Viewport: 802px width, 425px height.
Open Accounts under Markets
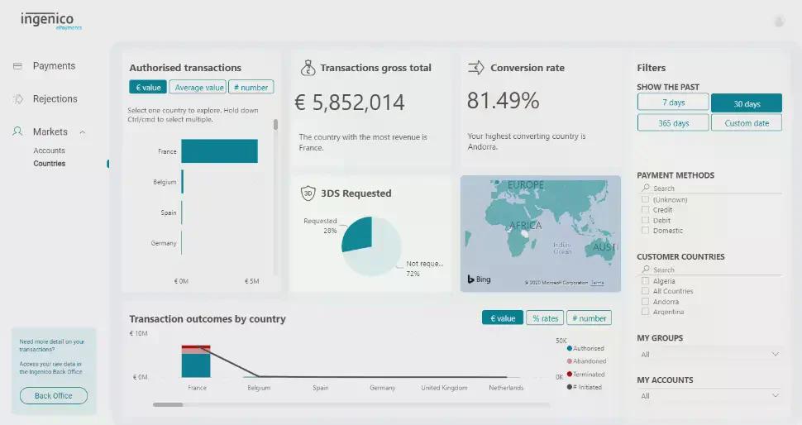coord(49,150)
